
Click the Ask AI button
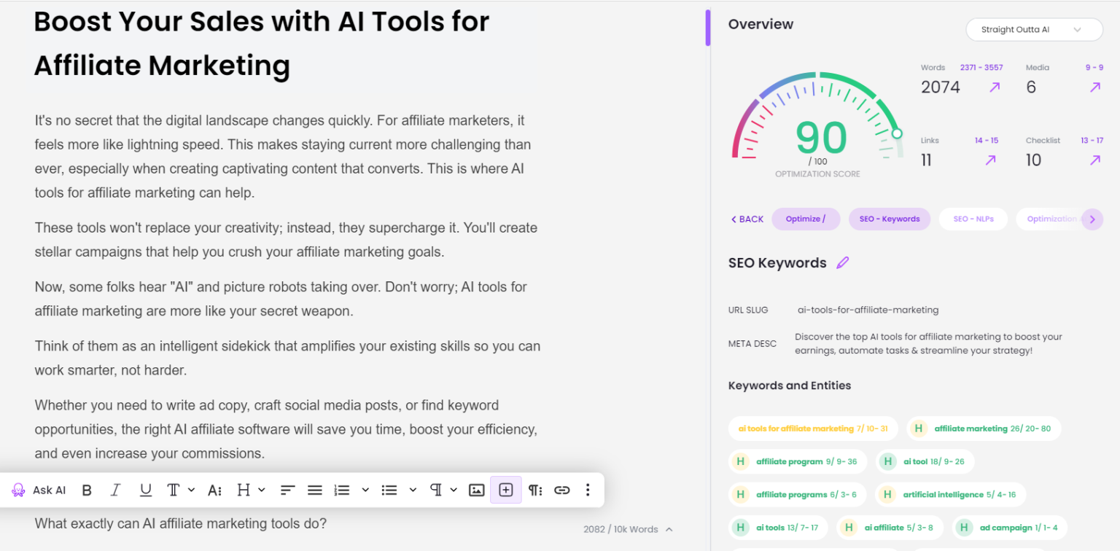(39, 491)
